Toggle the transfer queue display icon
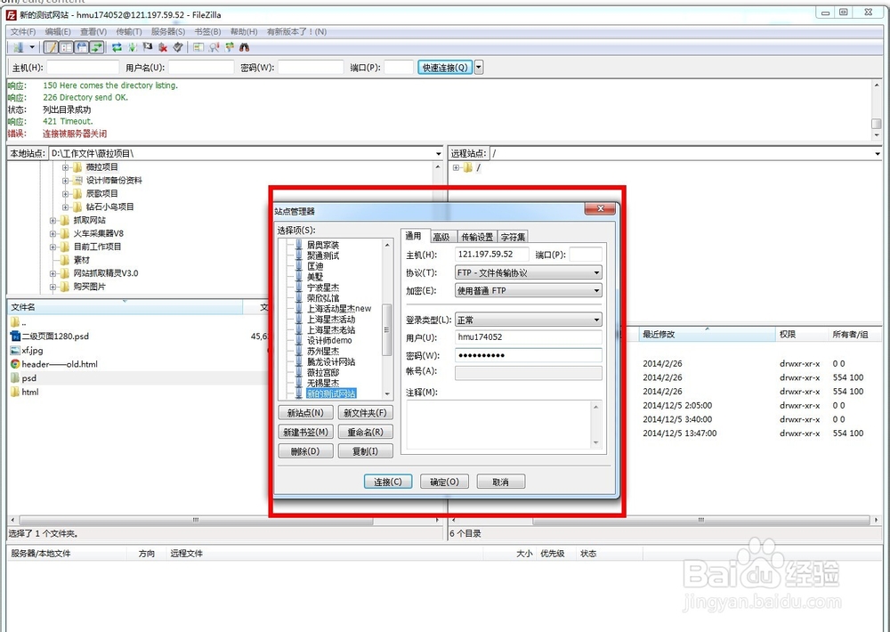This screenshot has width=890, height=632. [97, 47]
